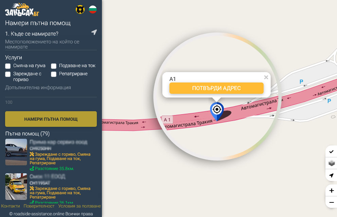337x217 pixels.
Task: Open the Поверителност footer link
Action: tap(39, 206)
